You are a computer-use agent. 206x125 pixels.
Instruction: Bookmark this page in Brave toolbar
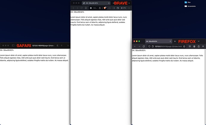pos(86,8)
